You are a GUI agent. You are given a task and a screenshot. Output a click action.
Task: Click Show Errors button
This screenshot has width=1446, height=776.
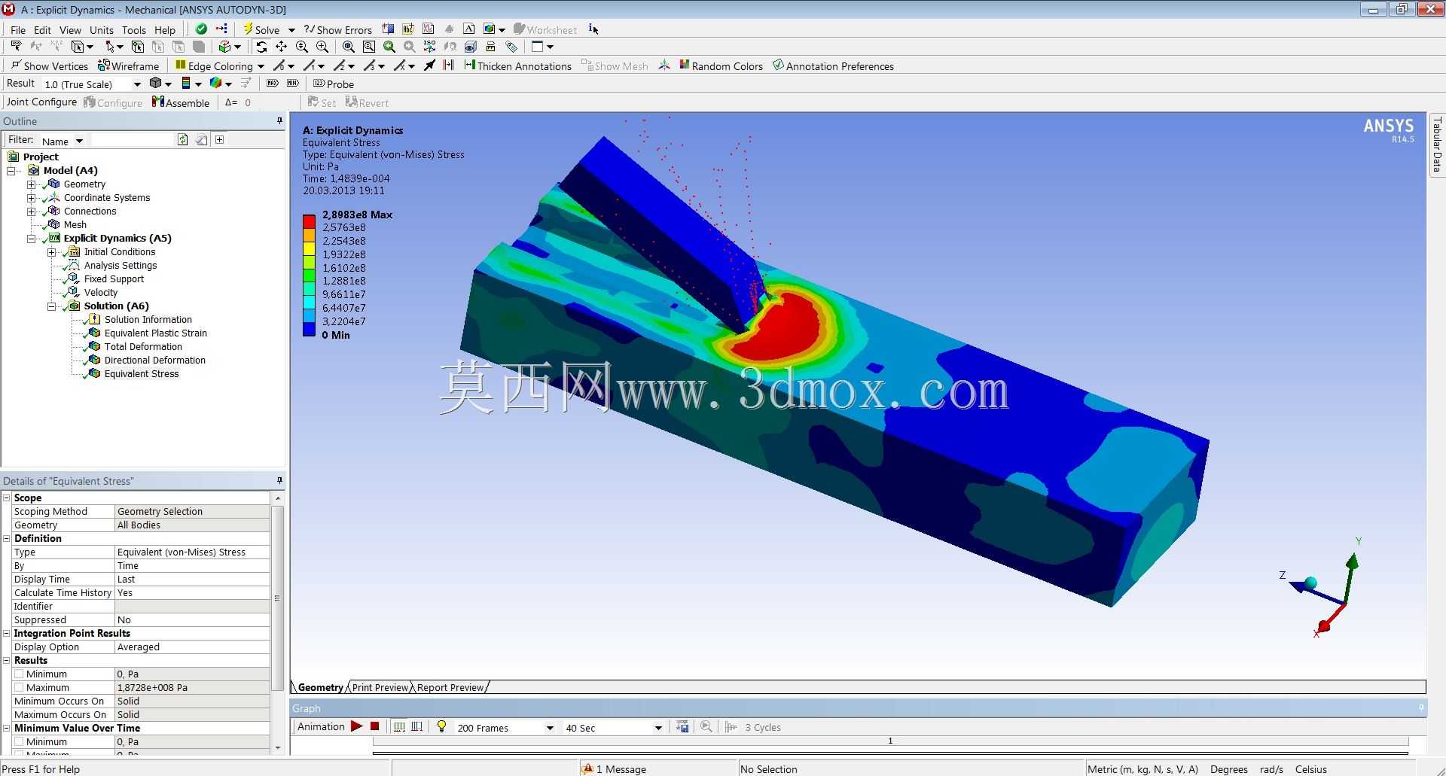338,29
